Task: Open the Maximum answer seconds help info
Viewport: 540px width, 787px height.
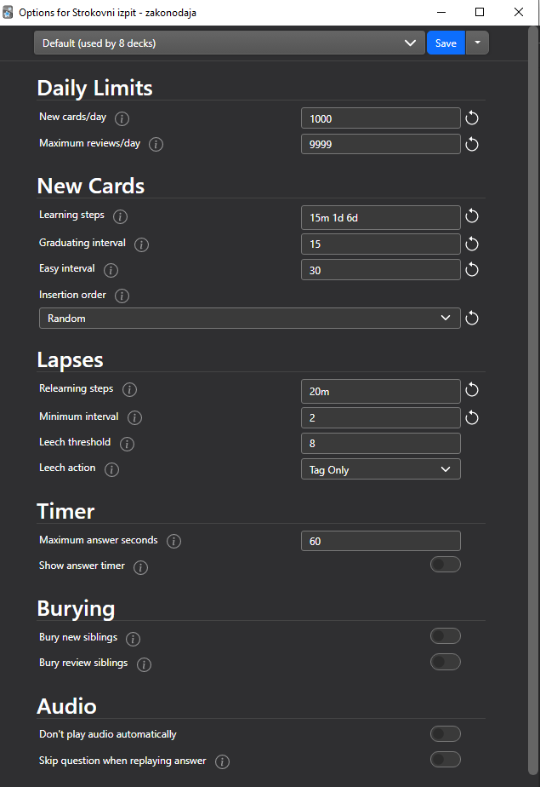Action: (x=173, y=541)
